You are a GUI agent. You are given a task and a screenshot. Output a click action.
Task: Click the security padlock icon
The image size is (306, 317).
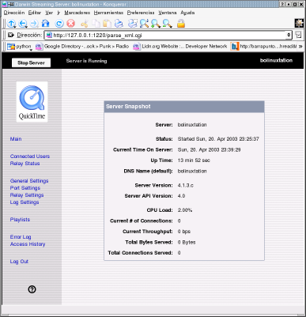(181, 24)
